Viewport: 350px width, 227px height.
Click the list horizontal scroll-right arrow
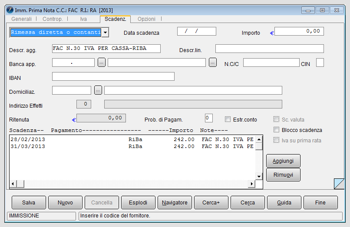point(251,184)
